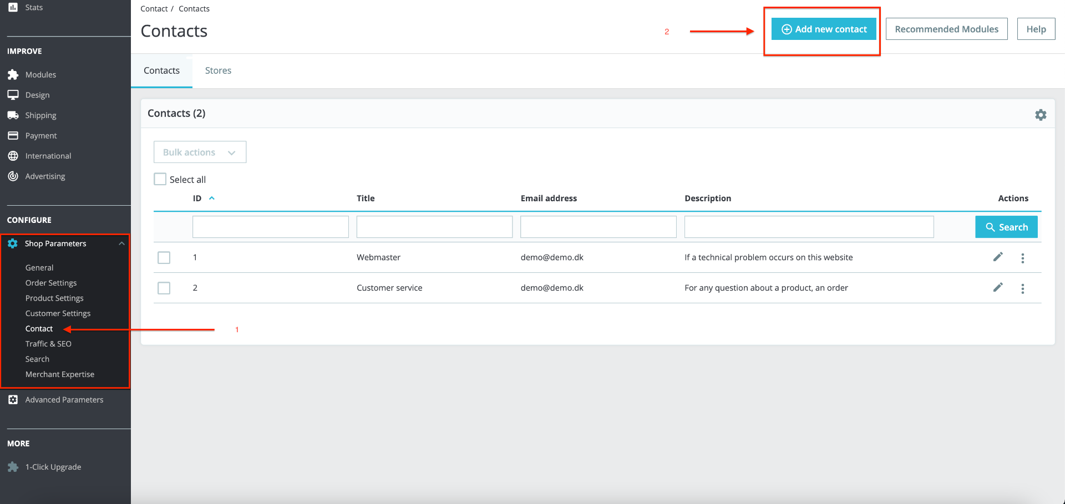Sort by ID using the arrow
Viewport: 1065px width, 504px height.
point(212,198)
